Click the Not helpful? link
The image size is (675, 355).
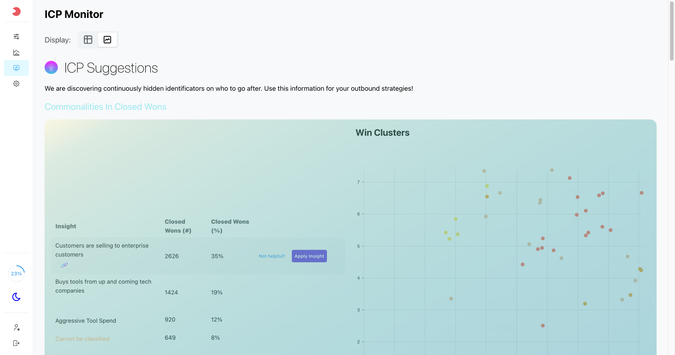[272, 256]
